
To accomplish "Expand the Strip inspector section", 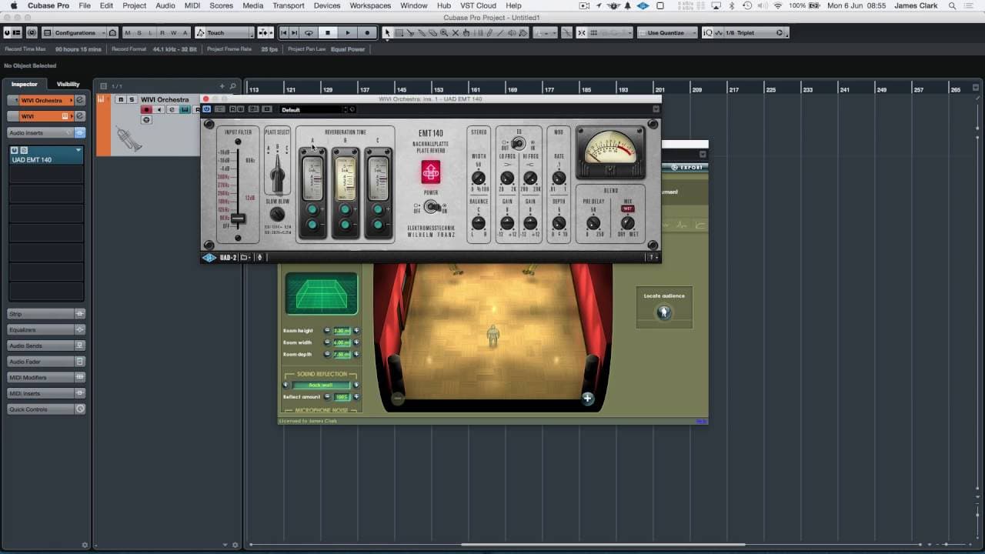I will (46, 314).
